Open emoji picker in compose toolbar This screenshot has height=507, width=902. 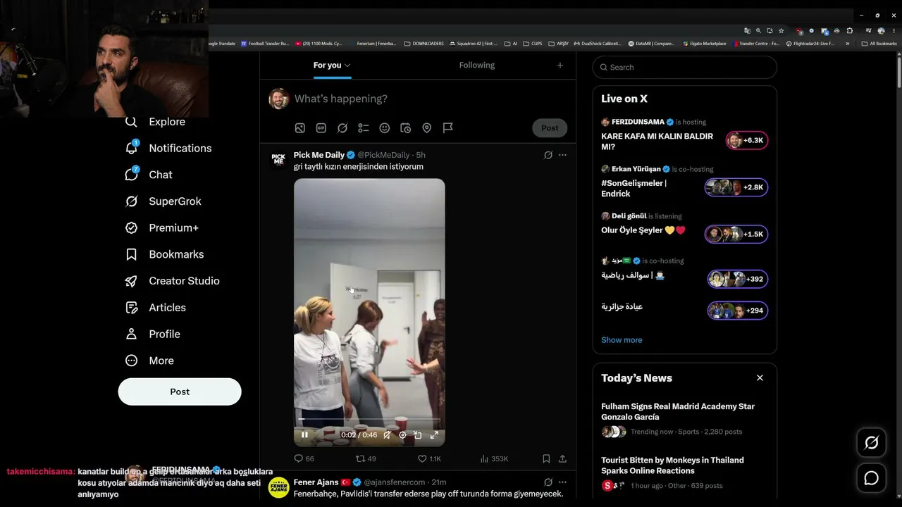(x=385, y=128)
